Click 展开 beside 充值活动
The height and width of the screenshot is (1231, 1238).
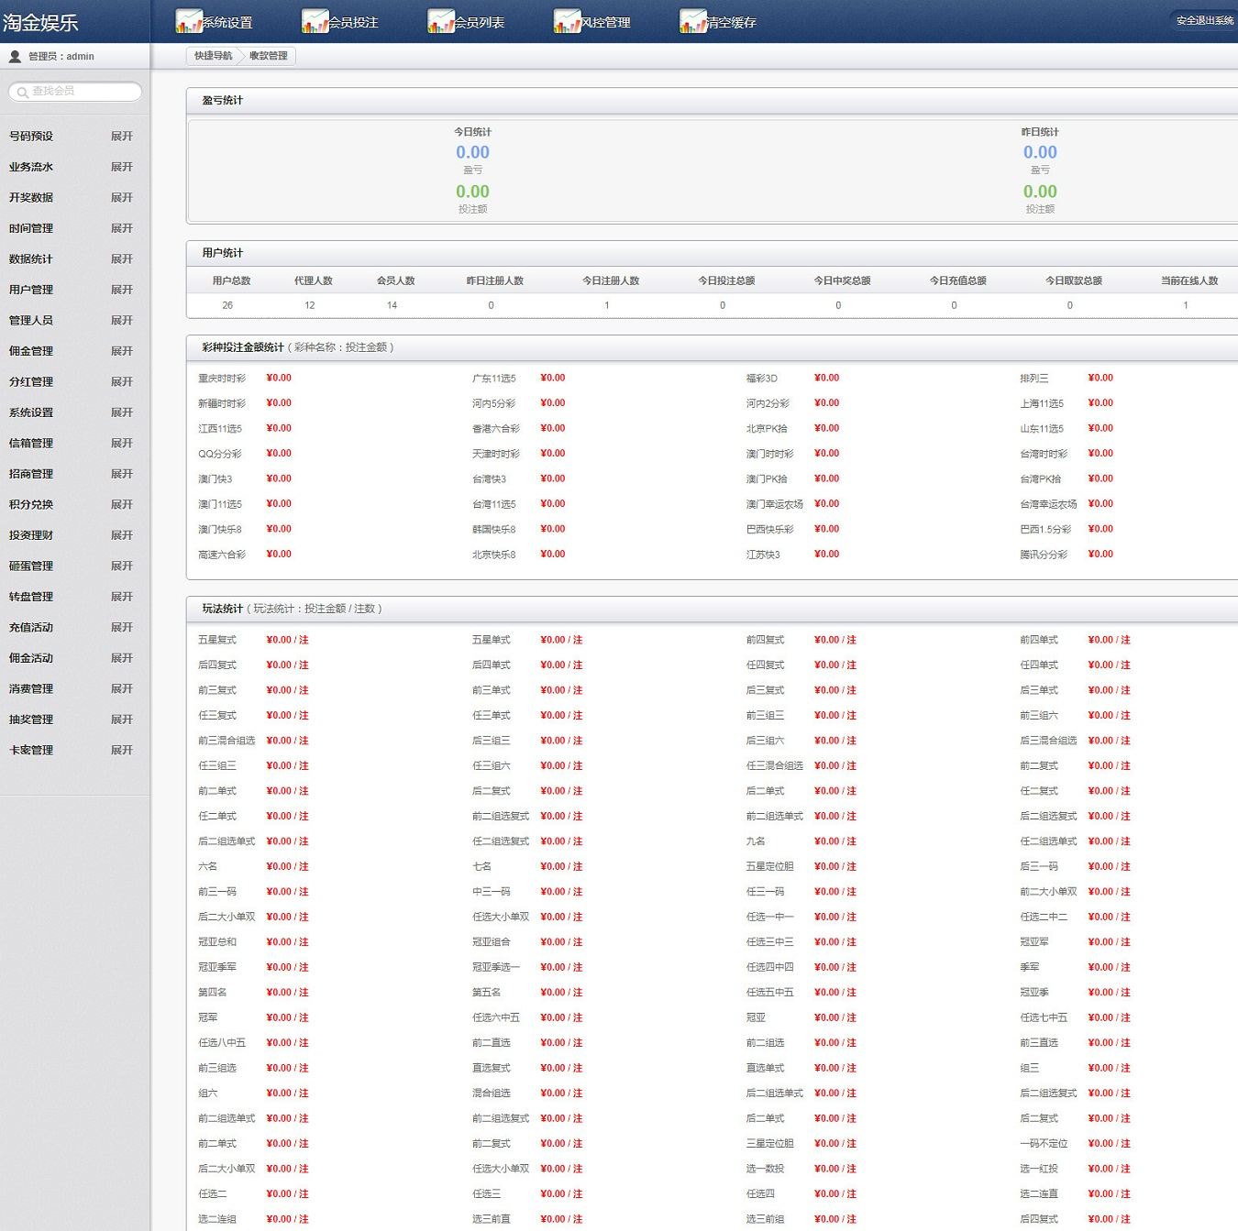pyautogui.click(x=121, y=628)
